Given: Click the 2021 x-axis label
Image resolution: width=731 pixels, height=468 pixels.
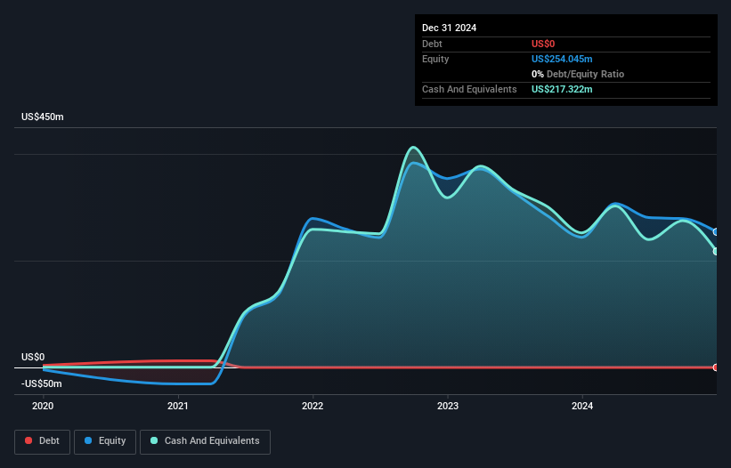Looking at the screenshot, I should tap(177, 406).
